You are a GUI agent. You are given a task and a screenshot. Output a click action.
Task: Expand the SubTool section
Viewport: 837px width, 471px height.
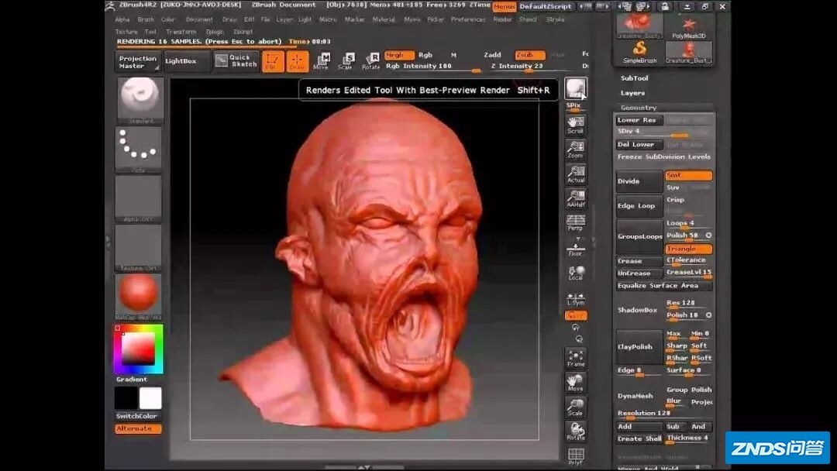click(634, 78)
